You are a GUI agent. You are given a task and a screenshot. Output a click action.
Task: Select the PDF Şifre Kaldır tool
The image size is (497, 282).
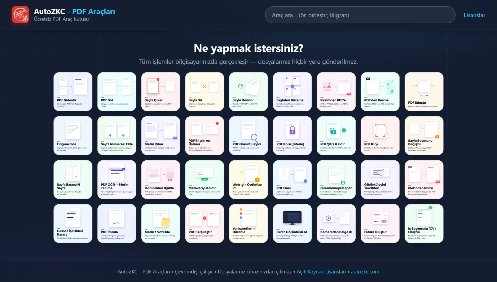point(336,136)
